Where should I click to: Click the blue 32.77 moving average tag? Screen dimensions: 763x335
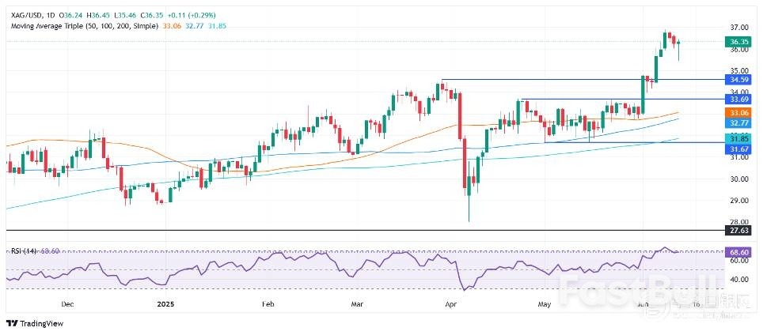[x=739, y=123]
